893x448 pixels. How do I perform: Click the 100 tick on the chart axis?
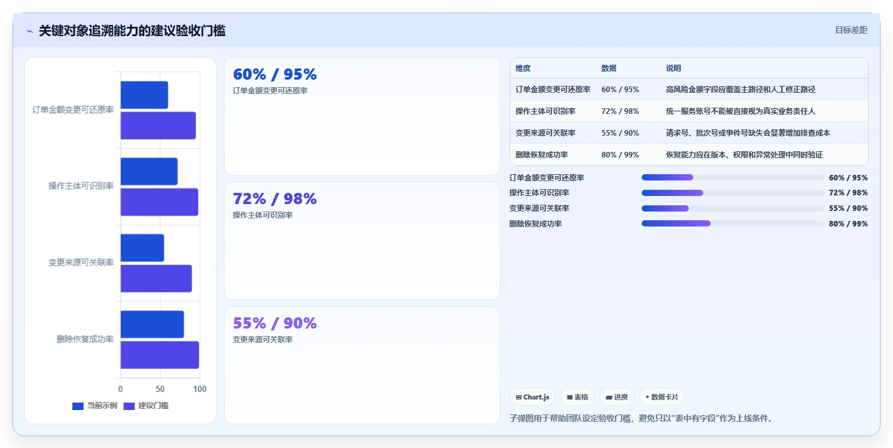200,389
